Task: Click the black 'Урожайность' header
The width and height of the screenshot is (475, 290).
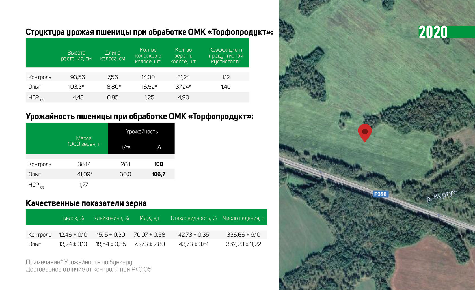Action: (x=142, y=132)
